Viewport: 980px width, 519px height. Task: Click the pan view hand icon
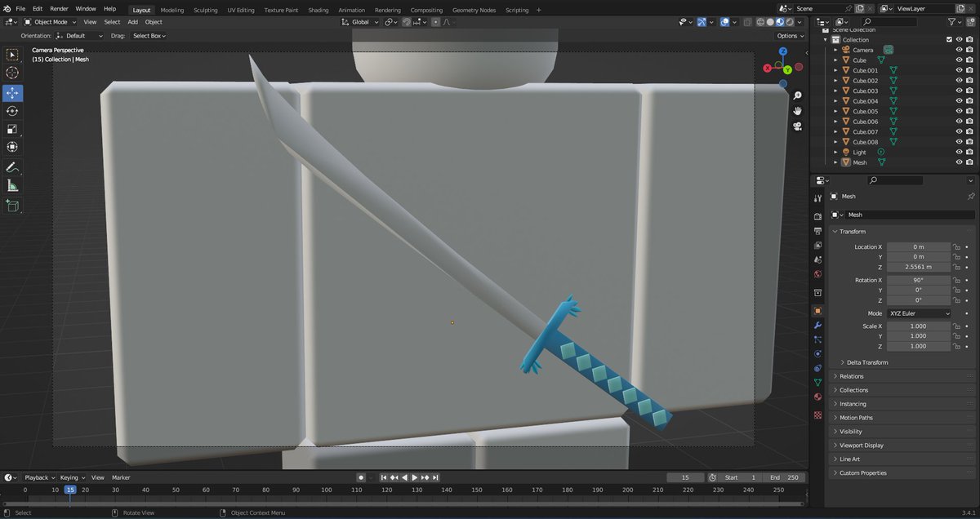(x=797, y=111)
